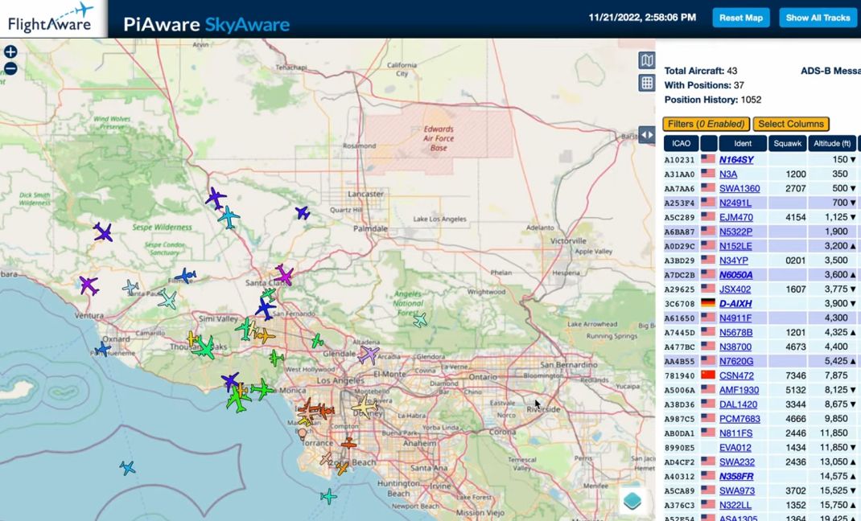The image size is (861, 521).
Task: Click the Show All Tracks button
Action: [x=818, y=17]
